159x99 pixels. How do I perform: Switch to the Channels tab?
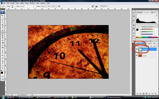(x=145, y=41)
